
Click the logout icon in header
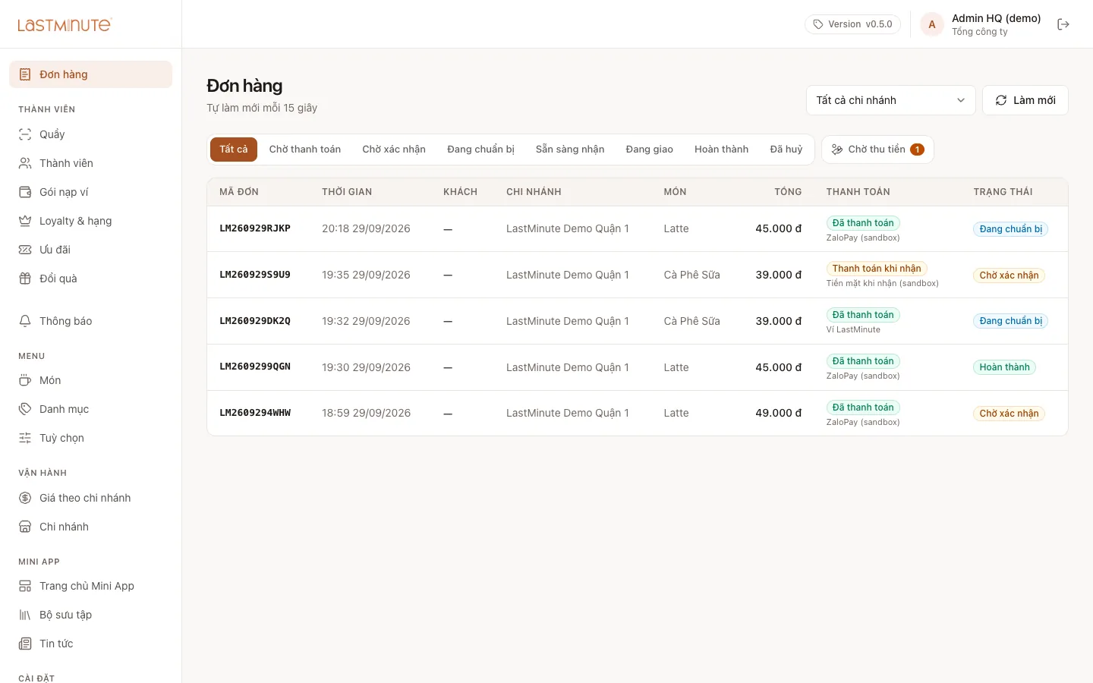coord(1063,24)
